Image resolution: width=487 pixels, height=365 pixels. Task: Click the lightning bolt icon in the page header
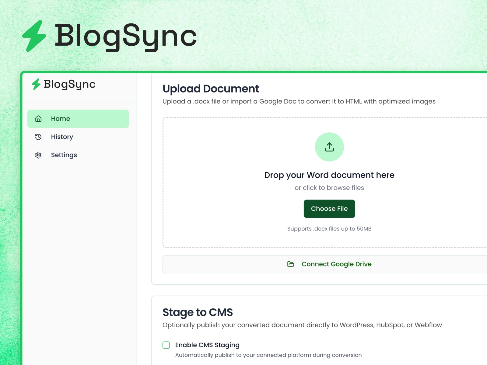pyautogui.click(x=34, y=36)
